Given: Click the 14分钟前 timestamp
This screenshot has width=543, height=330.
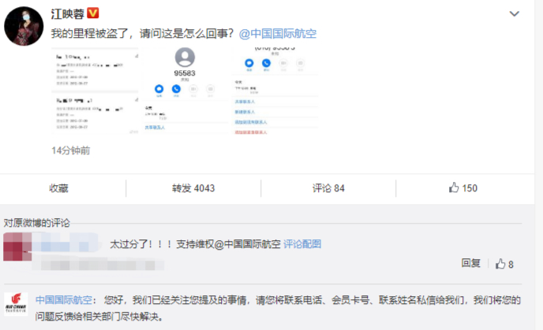Looking at the screenshot, I should (x=71, y=150).
